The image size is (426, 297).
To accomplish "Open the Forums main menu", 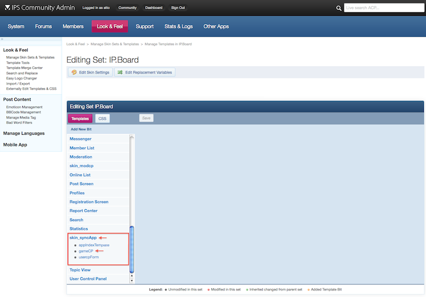I will pos(44,26).
